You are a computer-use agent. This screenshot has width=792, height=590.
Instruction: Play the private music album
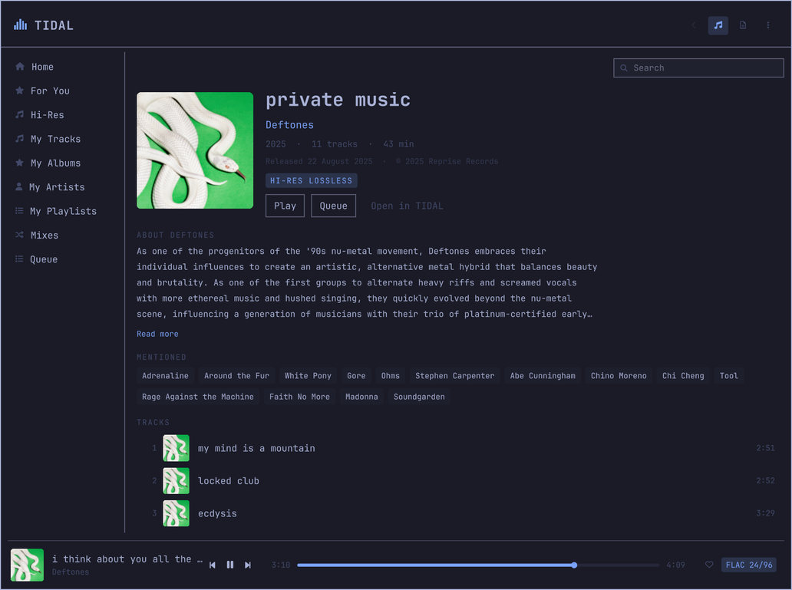pos(285,206)
